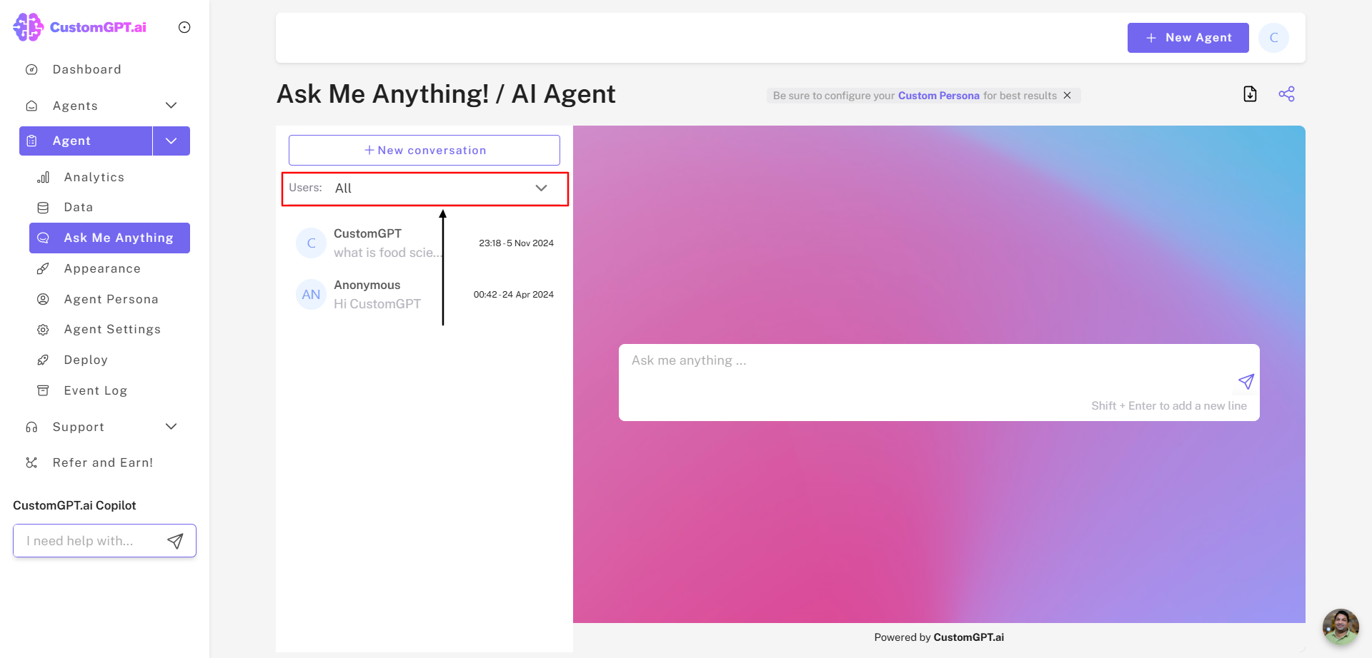Image resolution: width=1372 pixels, height=658 pixels.
Task: Send the Copilot help message
Action: (x=175, y=541)
